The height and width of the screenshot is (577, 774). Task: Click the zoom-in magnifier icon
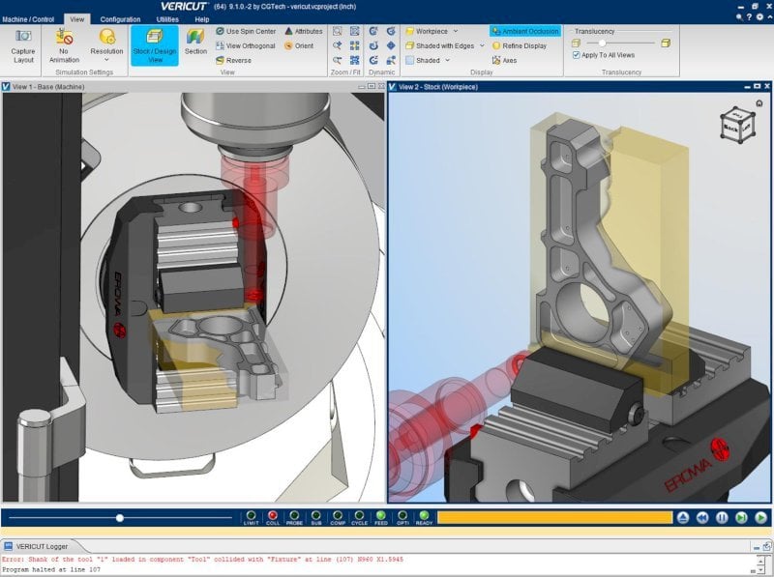pos(337,45)
